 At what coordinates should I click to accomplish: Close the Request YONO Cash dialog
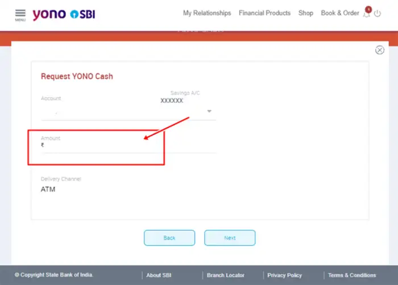tap(380, 50)
